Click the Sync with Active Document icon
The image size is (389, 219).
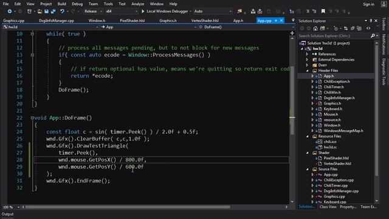[x=346, y=29]
